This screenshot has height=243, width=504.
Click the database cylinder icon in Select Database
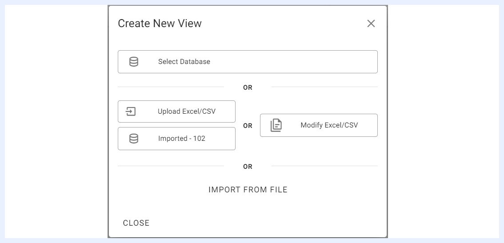134,62
